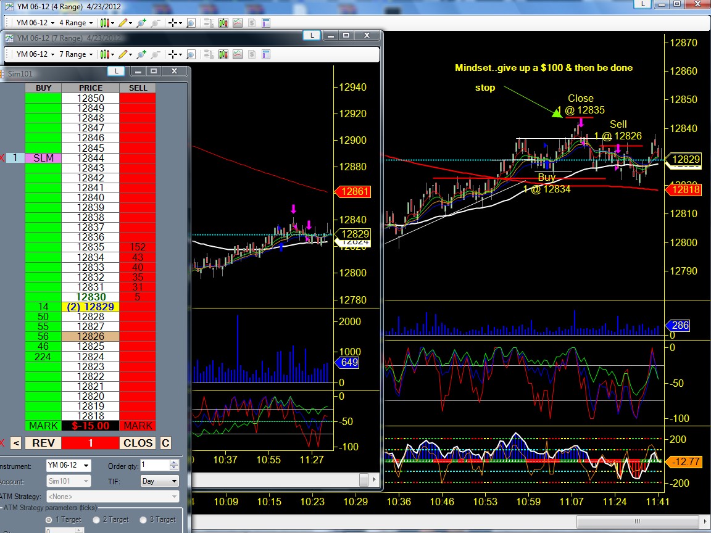Click the blue 649 volume marker

click(x=347, y=362)
